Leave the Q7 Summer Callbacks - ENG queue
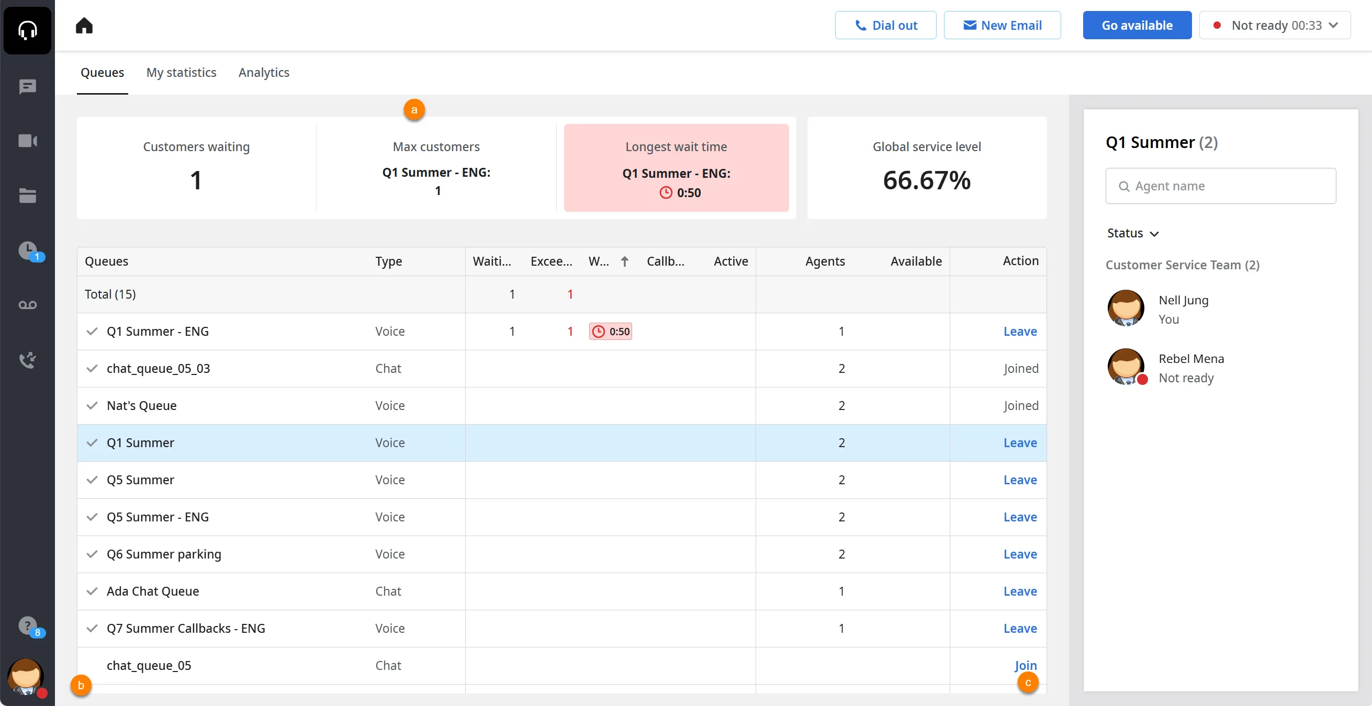 [1020, 628]
